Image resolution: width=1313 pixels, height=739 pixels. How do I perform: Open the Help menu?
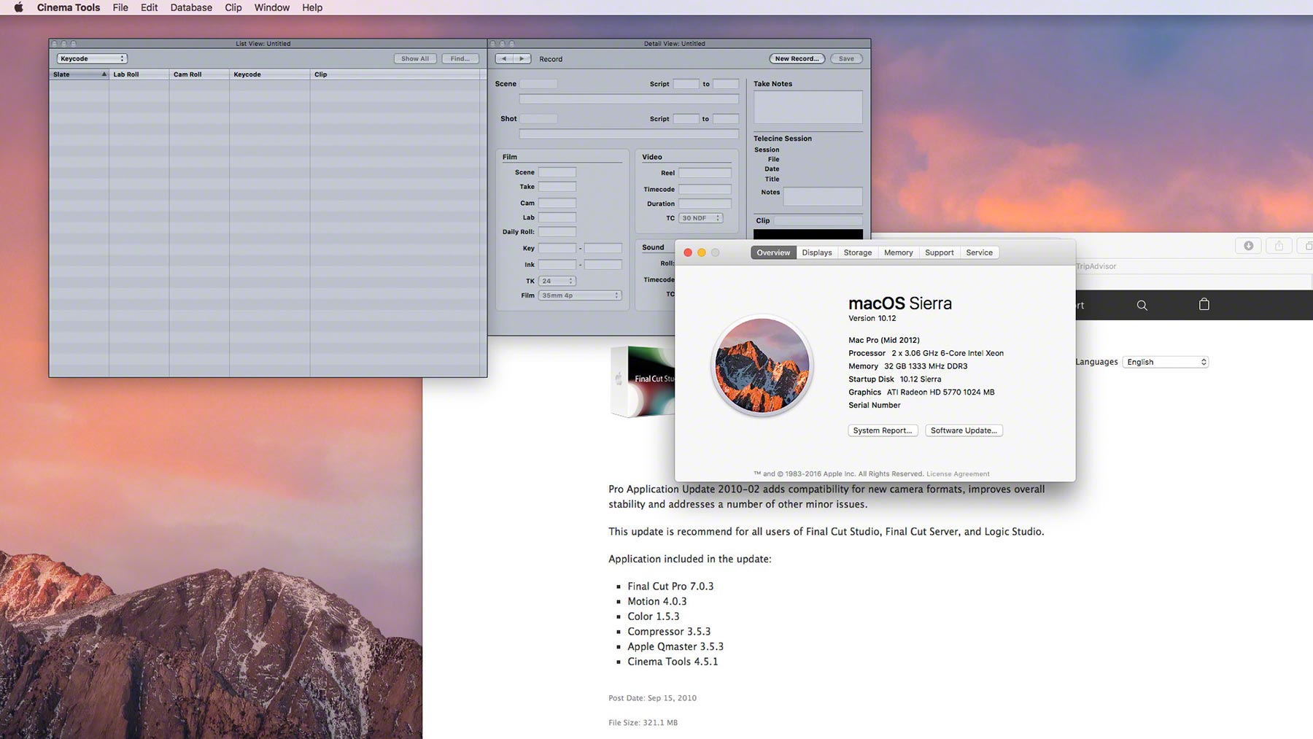point(312,7)
